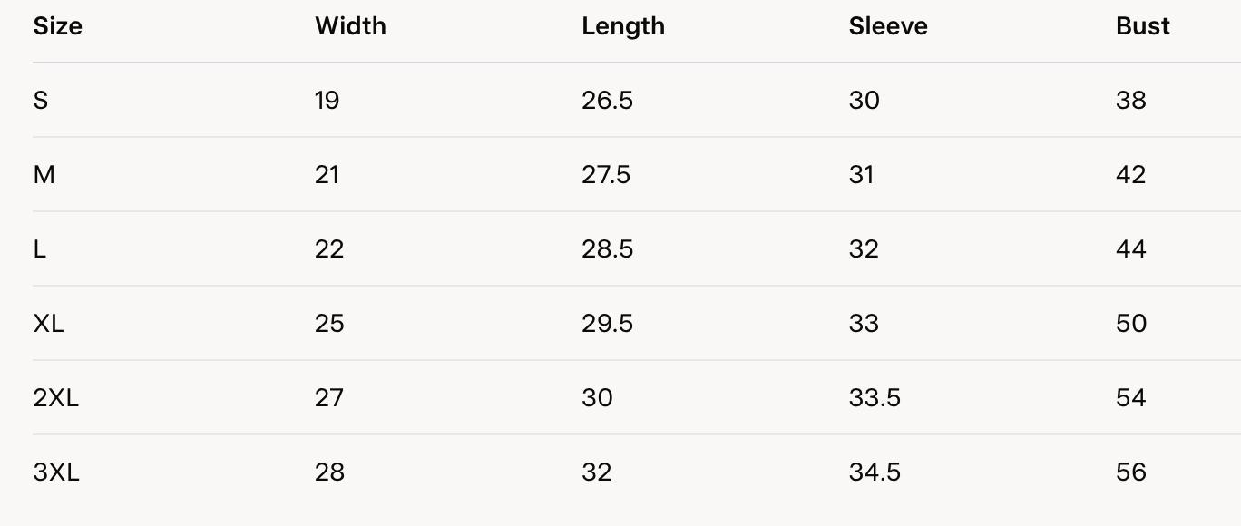Viewport: 1241px width, 526px height.
Task: Click sleeve value 34.5 in 3XL row
Action: coord(875,472)
